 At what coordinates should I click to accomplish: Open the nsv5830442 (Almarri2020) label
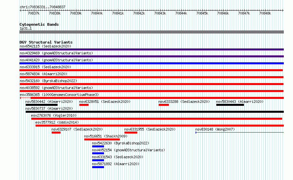point(49,102)
